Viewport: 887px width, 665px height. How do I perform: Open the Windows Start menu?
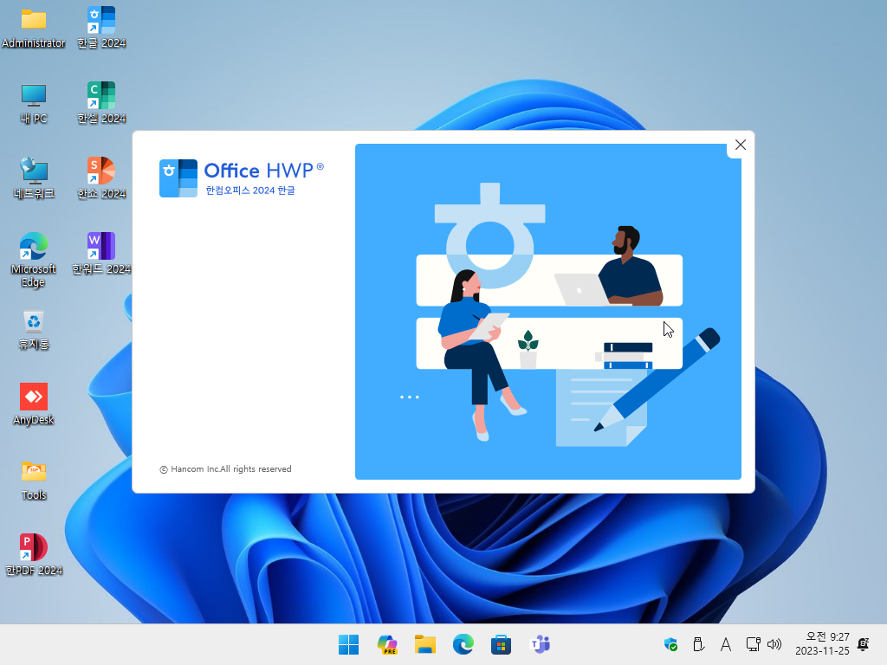point(348,644)
